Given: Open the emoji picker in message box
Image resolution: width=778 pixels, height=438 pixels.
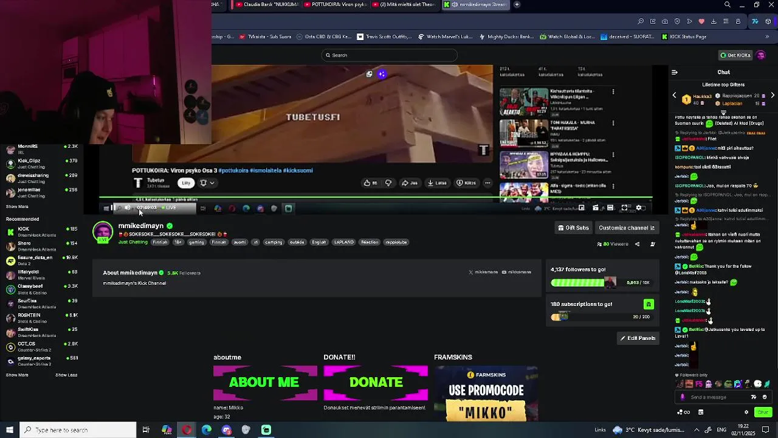Looking at the screenshot, I should coord(765,397).
